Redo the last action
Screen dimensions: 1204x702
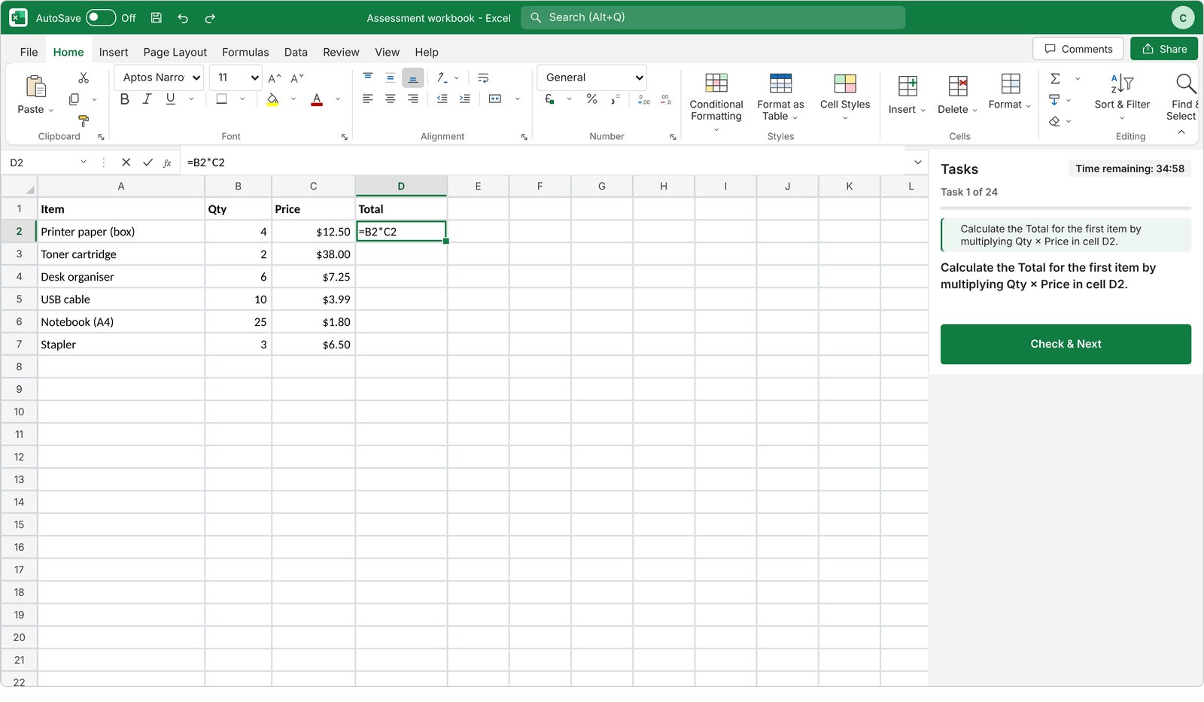210,17
